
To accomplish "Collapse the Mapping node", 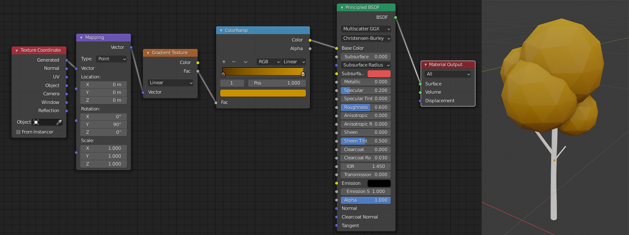I will pyautogui.click(x=81, y=37).
